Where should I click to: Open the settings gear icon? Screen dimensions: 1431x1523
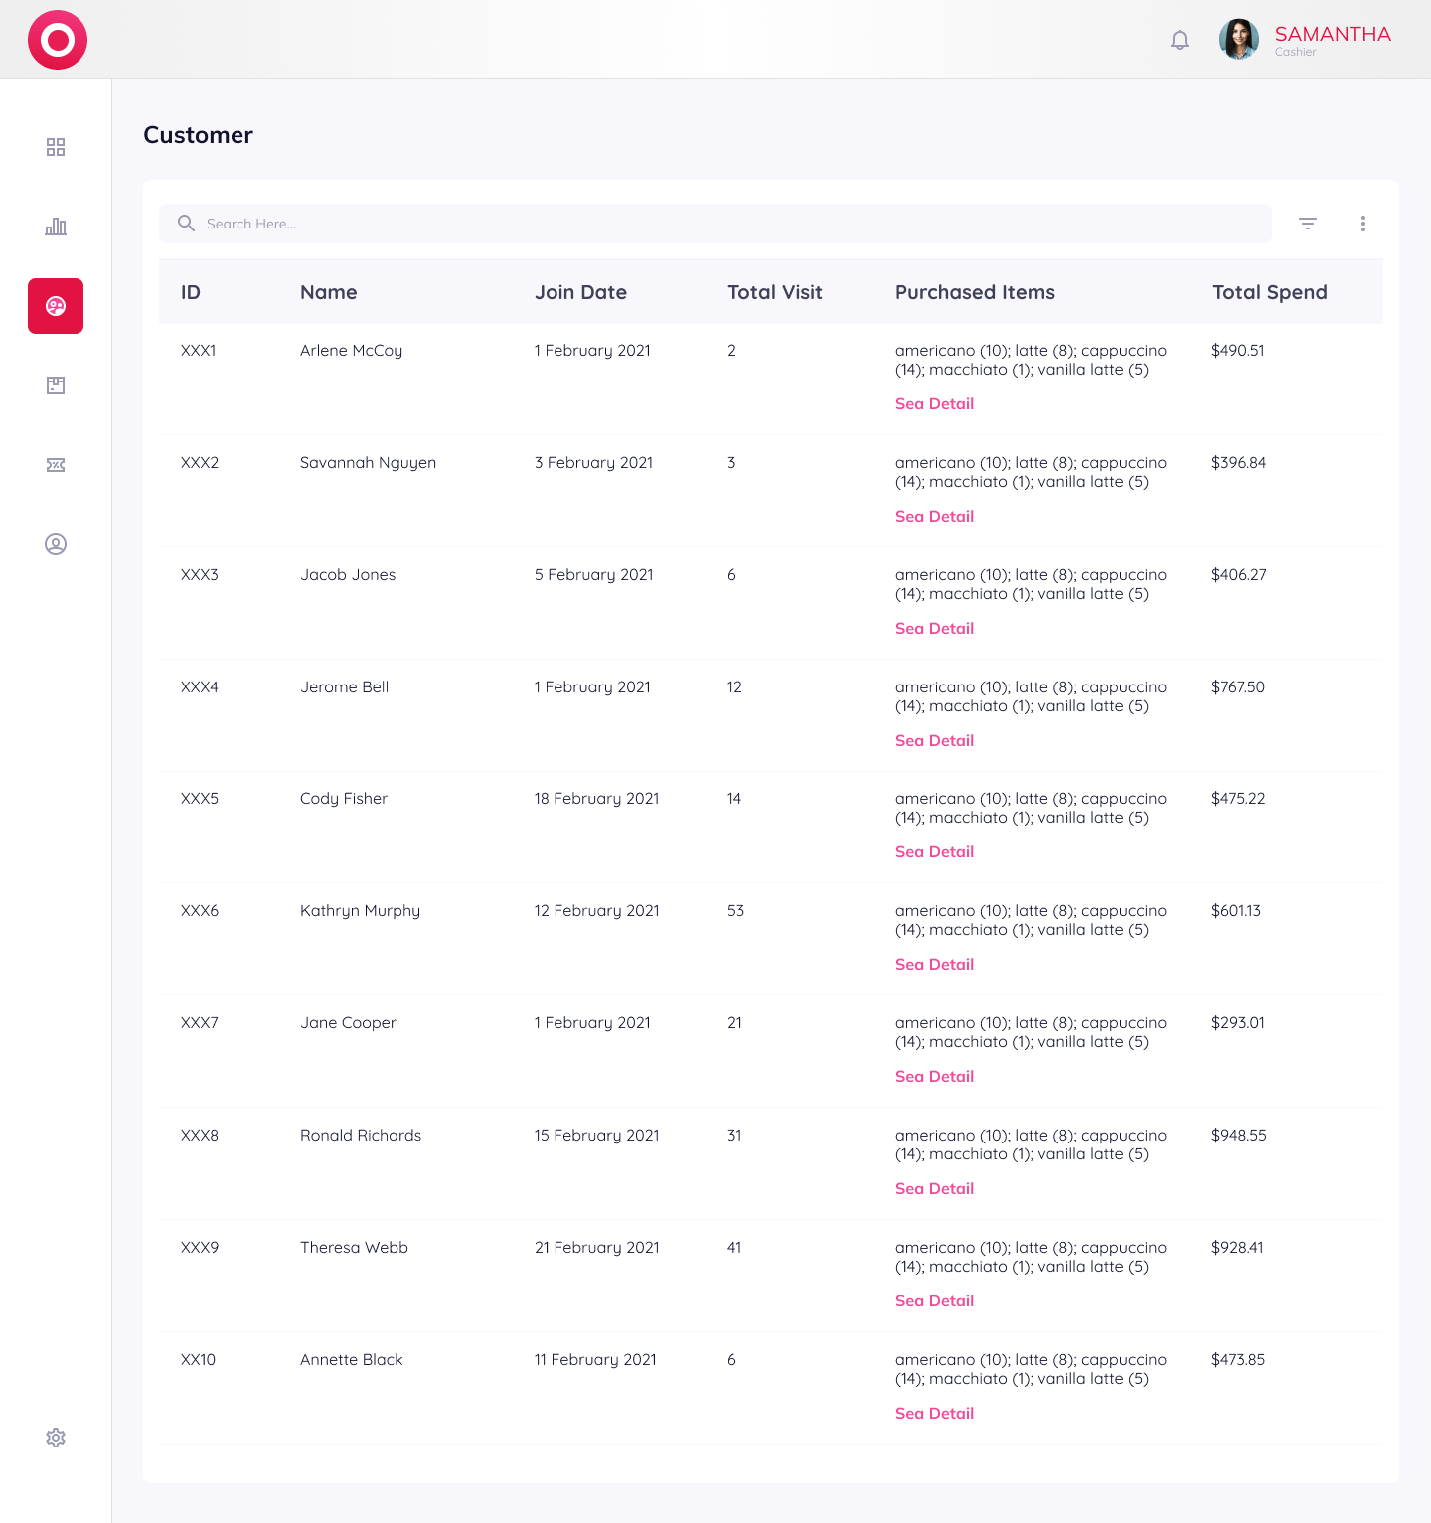point(56,1438)
